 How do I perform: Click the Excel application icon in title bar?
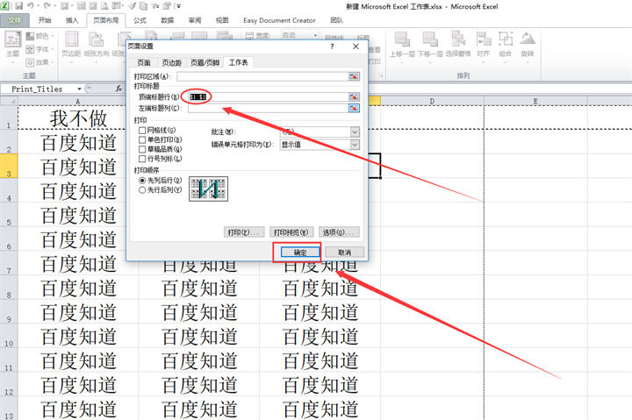coord(5,6)
